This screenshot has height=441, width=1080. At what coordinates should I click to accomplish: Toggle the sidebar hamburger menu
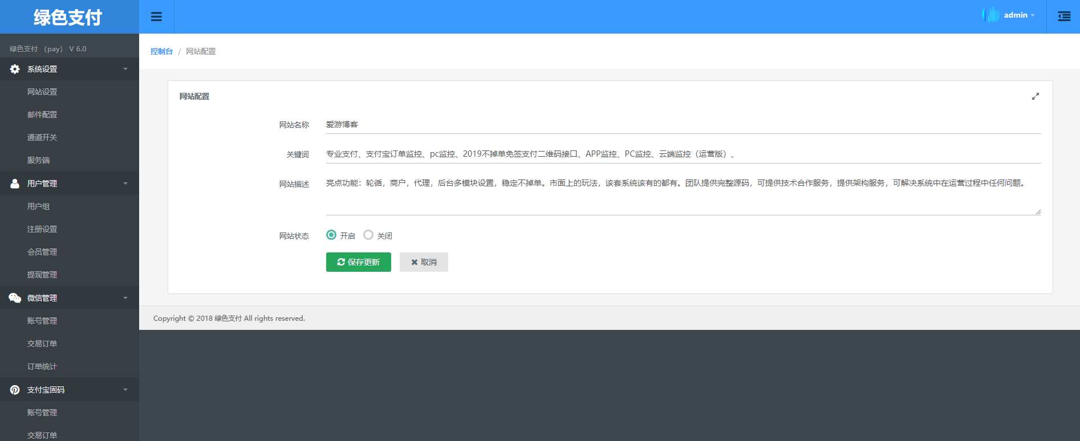(x=156, y=17)
